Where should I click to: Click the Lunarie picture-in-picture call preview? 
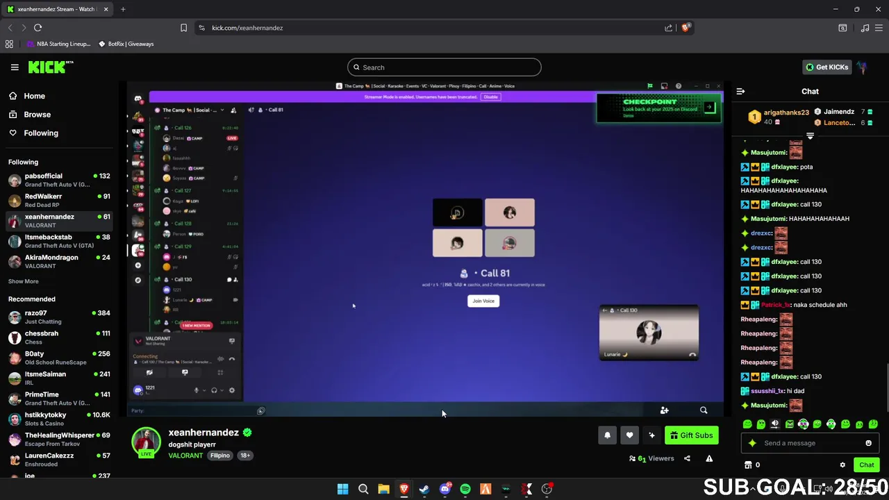pos(649,333)
